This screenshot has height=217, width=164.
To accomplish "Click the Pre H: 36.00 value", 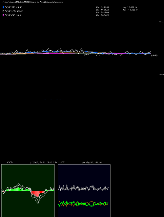I will pyautogui.click(x=103, y=10).
